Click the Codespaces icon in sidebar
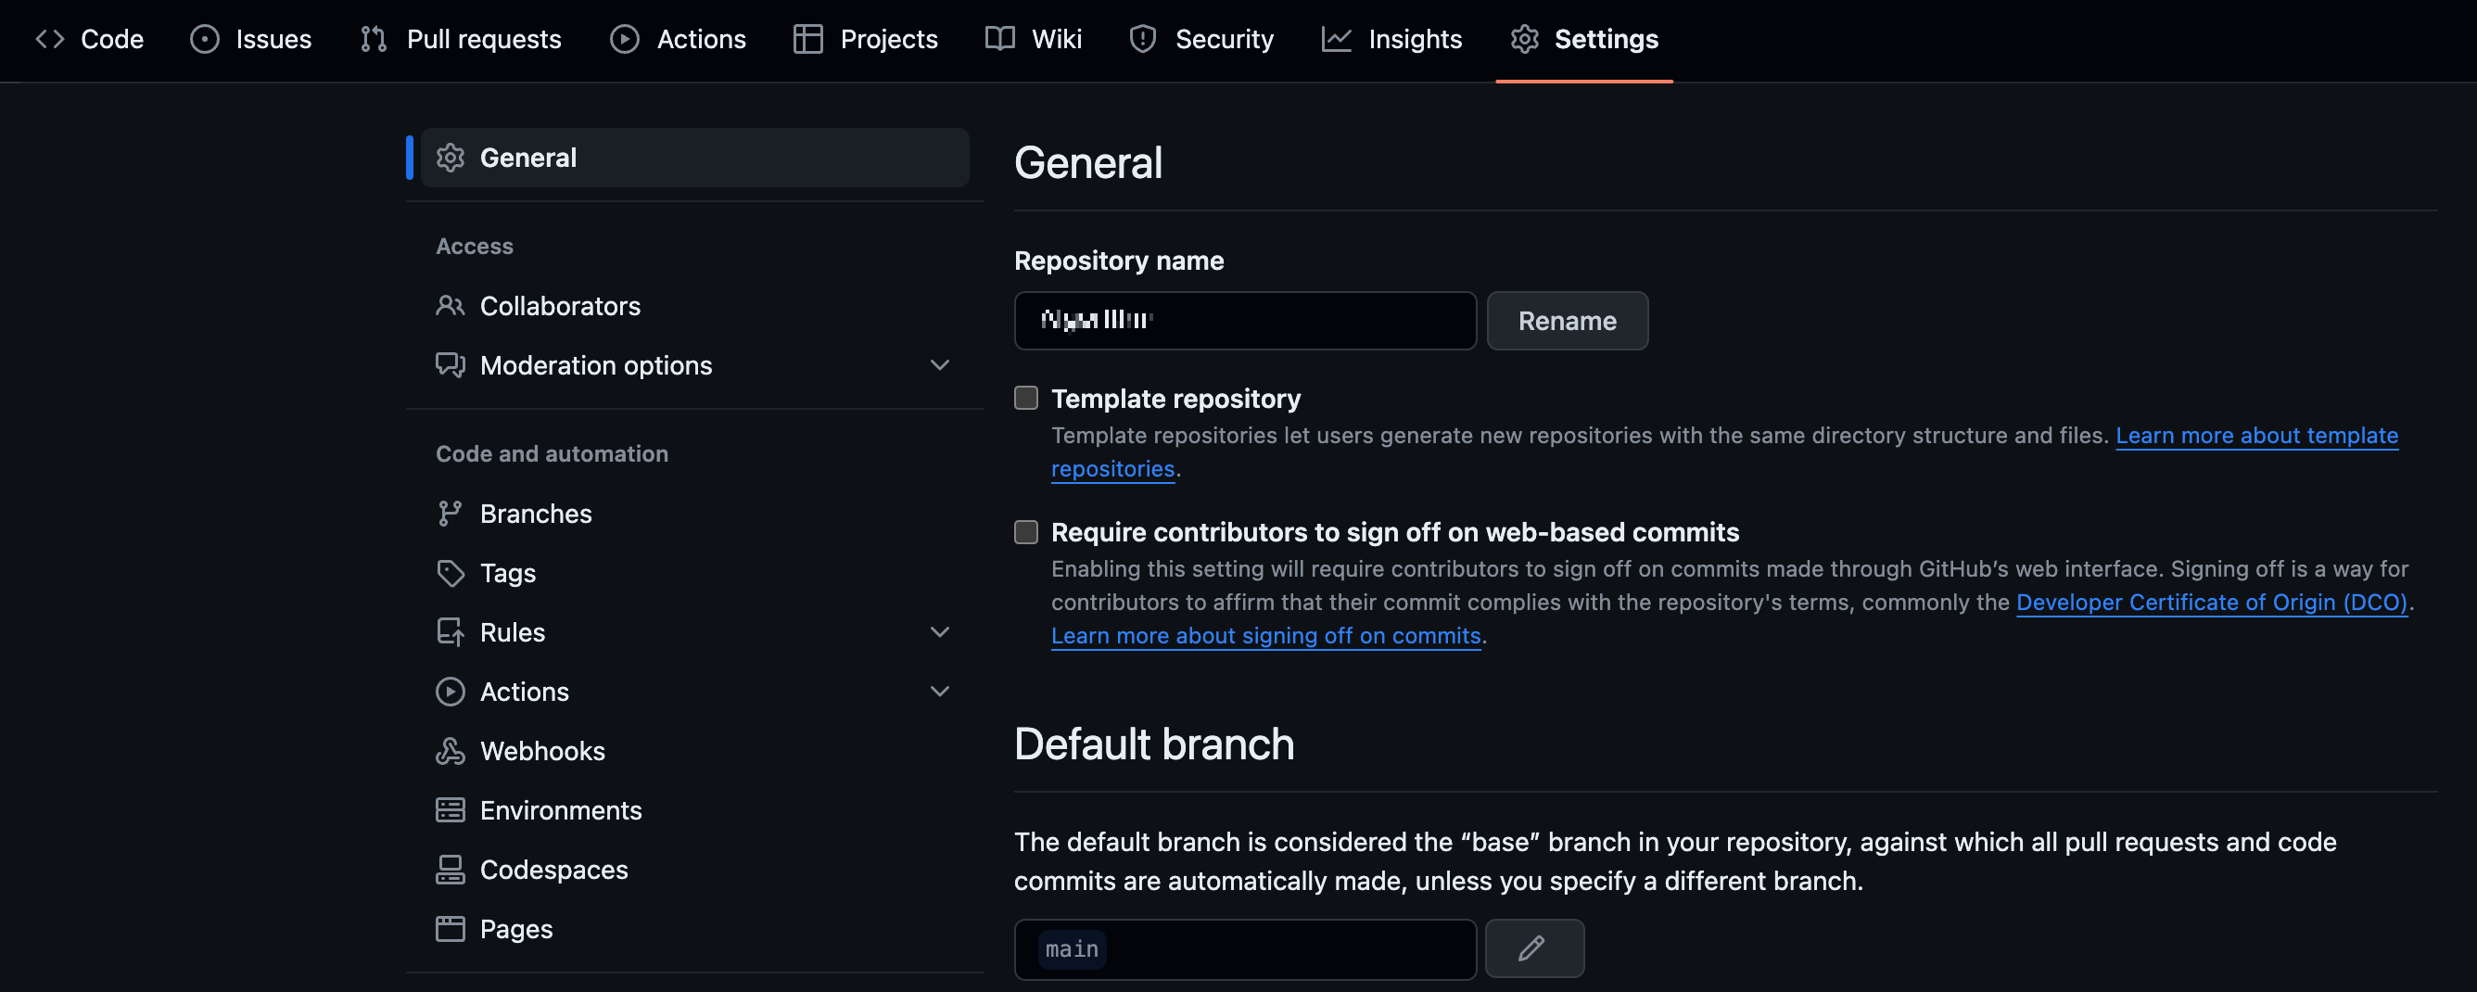The image size is (2477, 992). tap(450, 870)
